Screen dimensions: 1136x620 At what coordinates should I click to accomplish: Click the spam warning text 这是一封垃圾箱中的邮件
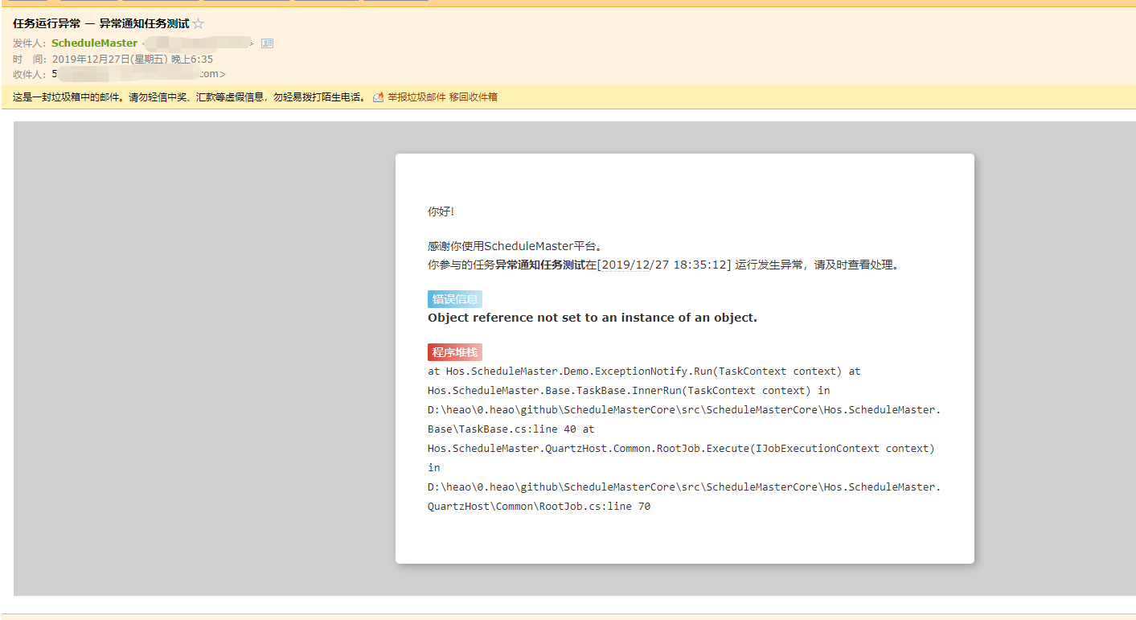click(68, 97)
